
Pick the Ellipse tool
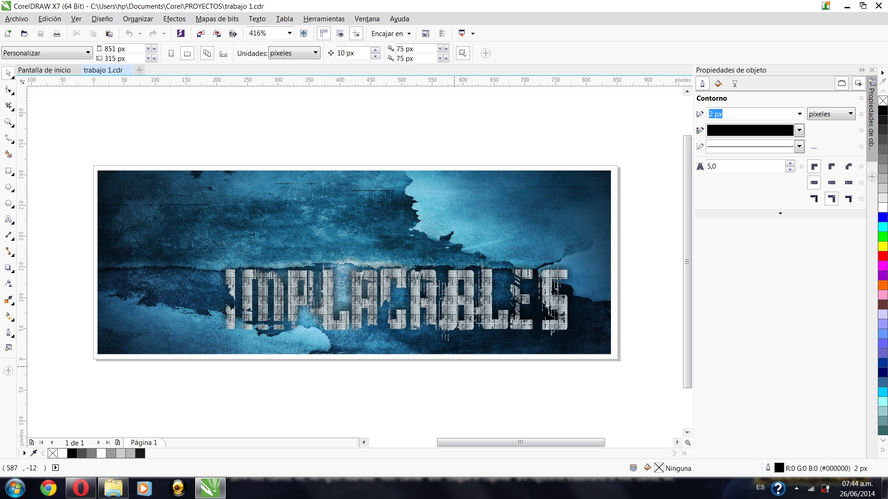coord(8,187)
